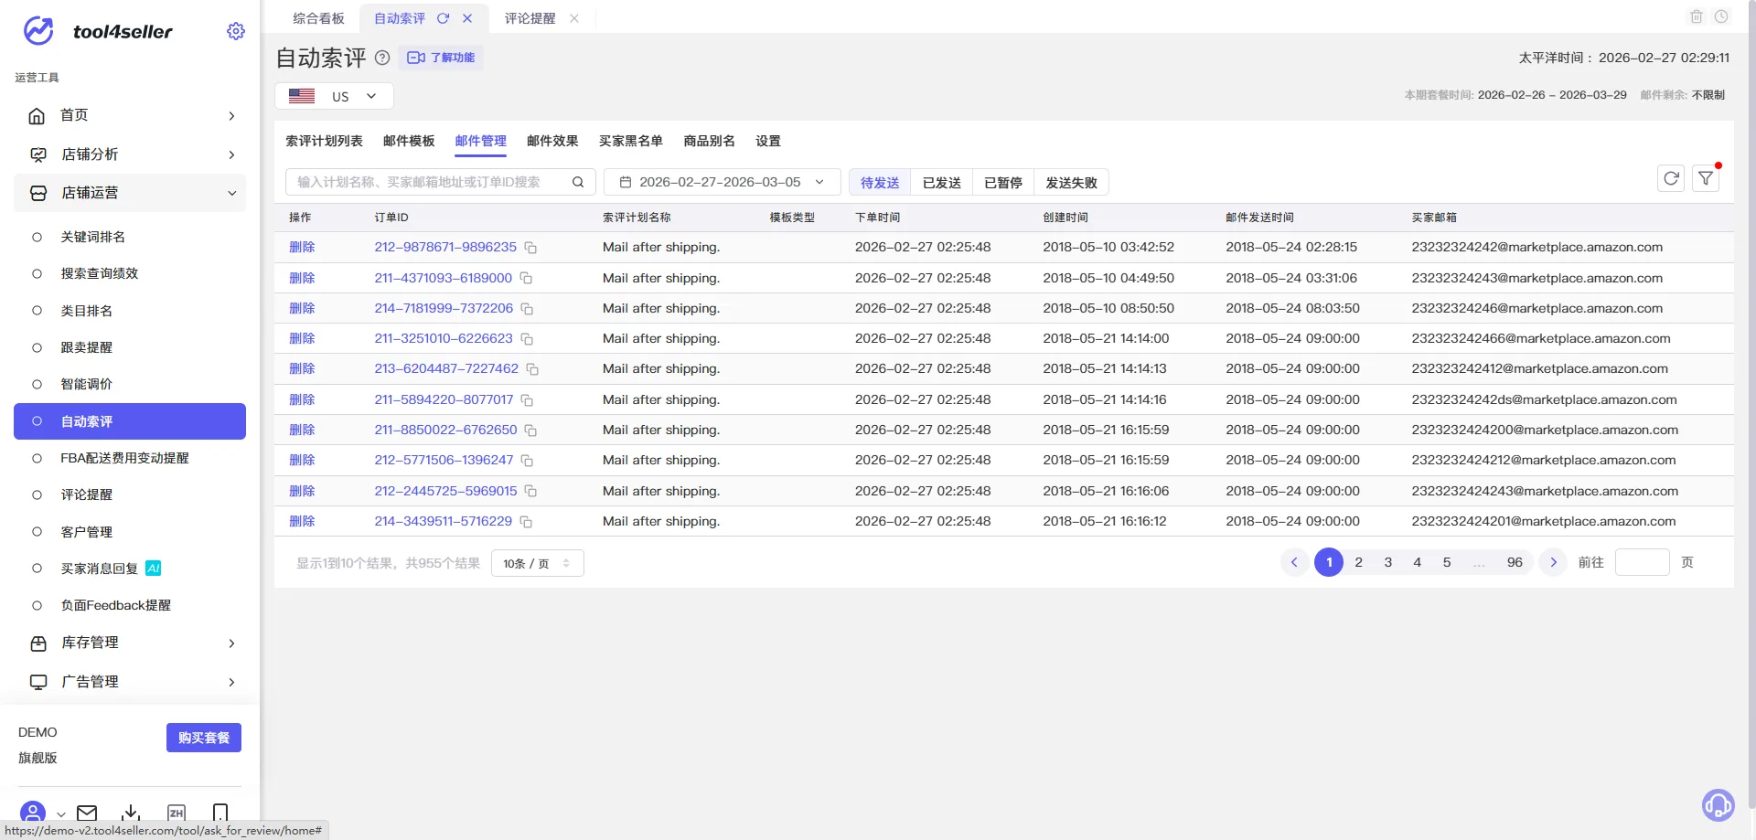The height and width of the screenshot is (840, 1756).
Task: Click the search magnifier icon
Action: (x=578, y=182)
